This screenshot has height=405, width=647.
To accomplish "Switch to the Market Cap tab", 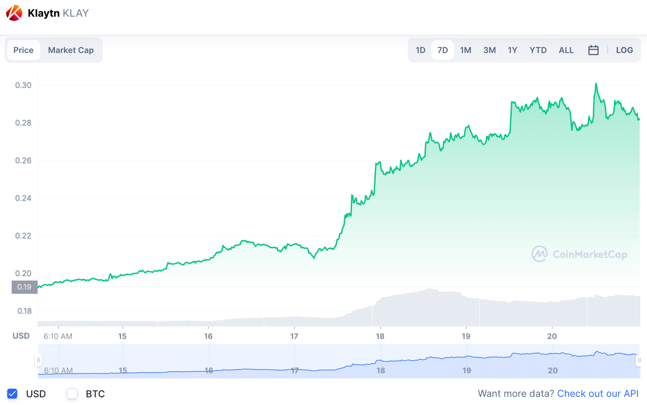I will 71,50.
